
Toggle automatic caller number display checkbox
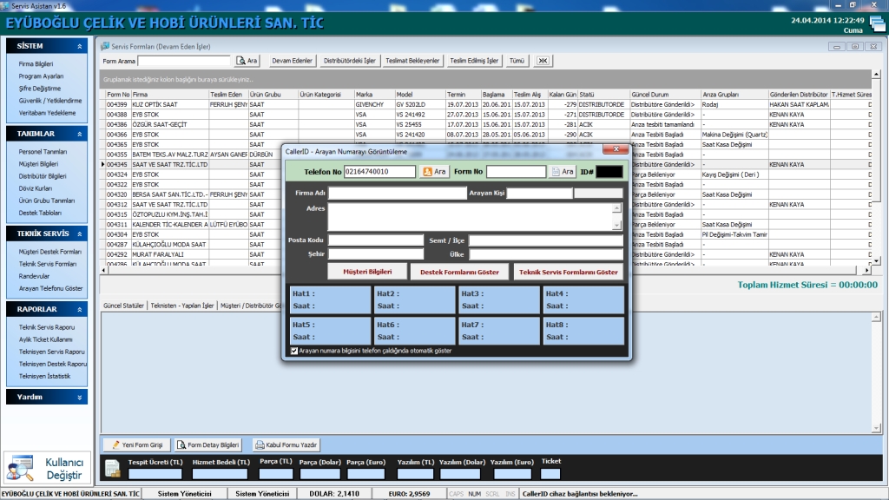pos(294,351)
